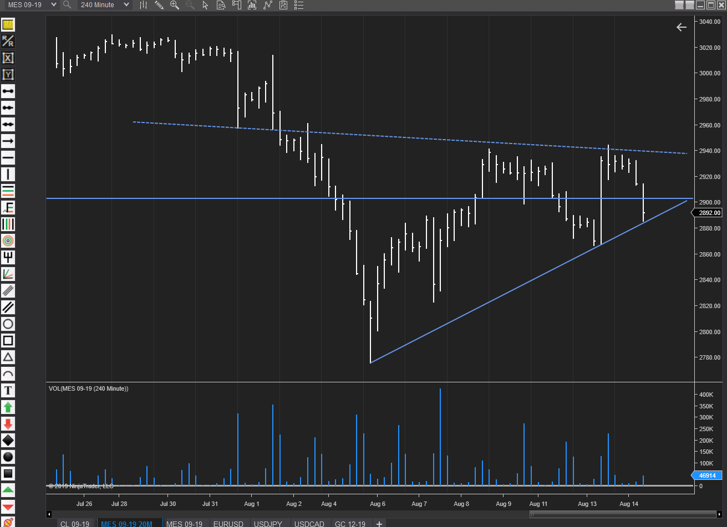Open the EURUSD tab

(x=228, y=523)
